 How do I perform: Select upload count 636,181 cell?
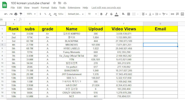[x=96, y=59]
